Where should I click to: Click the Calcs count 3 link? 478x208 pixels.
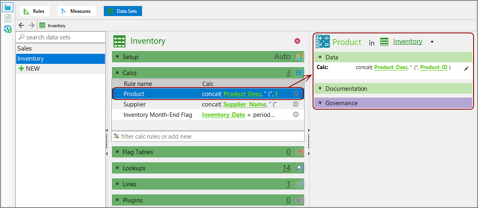pyautogui.click(x=288, y=73)
